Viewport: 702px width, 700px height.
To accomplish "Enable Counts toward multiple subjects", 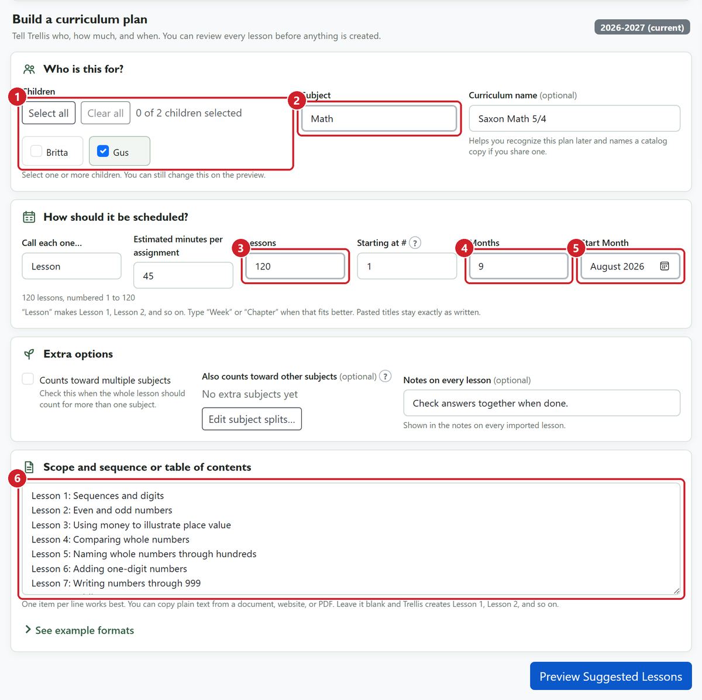I will (x=27, y=379).
